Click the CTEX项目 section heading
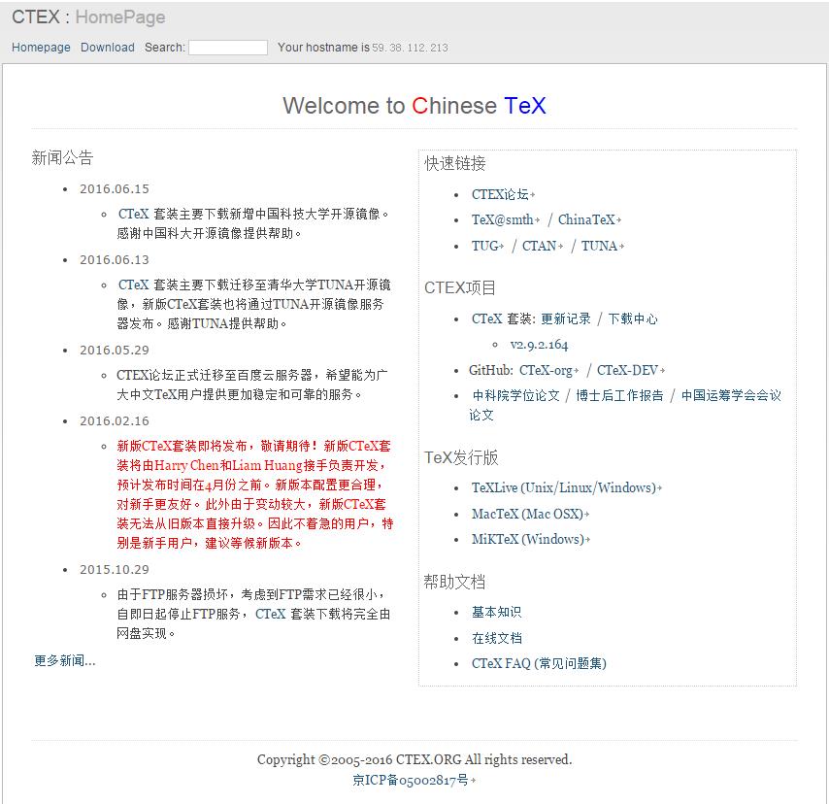The image size is (829, 804). (460, 287)
